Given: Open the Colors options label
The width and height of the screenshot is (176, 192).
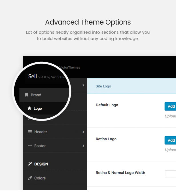Looking at the screenshot, I should pyautogui.click(x=40, y=178).
